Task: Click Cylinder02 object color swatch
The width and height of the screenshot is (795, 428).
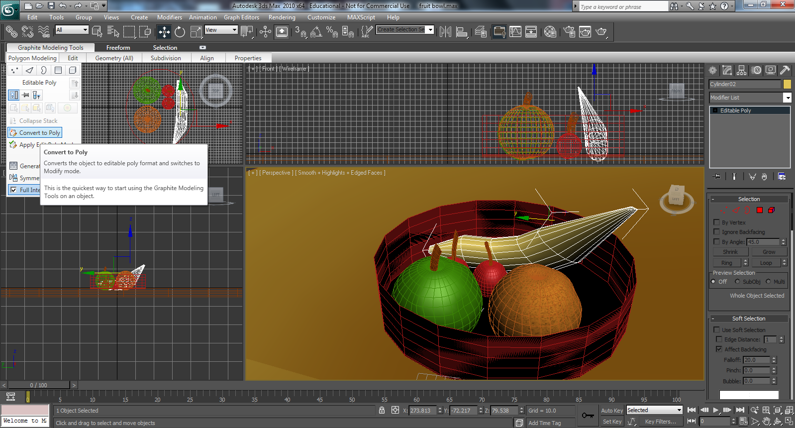Action: (x=787, y=84)
